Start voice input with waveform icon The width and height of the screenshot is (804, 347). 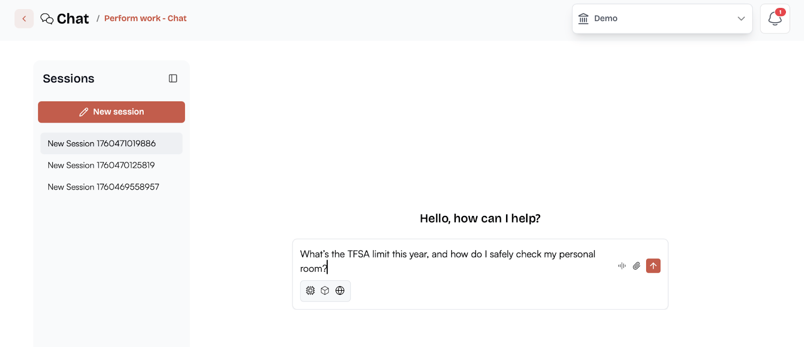(x=622, y=266)
